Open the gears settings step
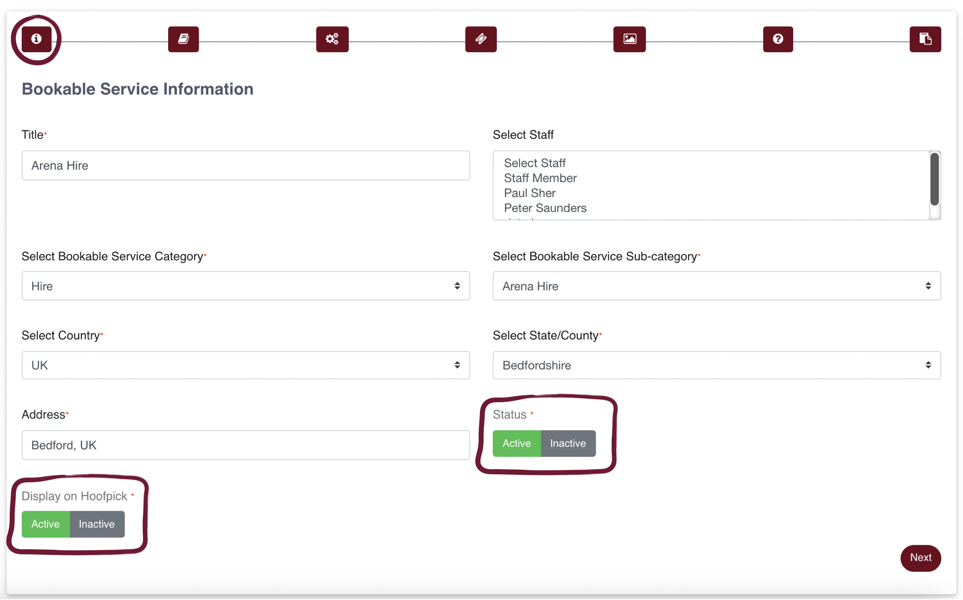Viewport: 963px width, 600px height. point(332,39)
